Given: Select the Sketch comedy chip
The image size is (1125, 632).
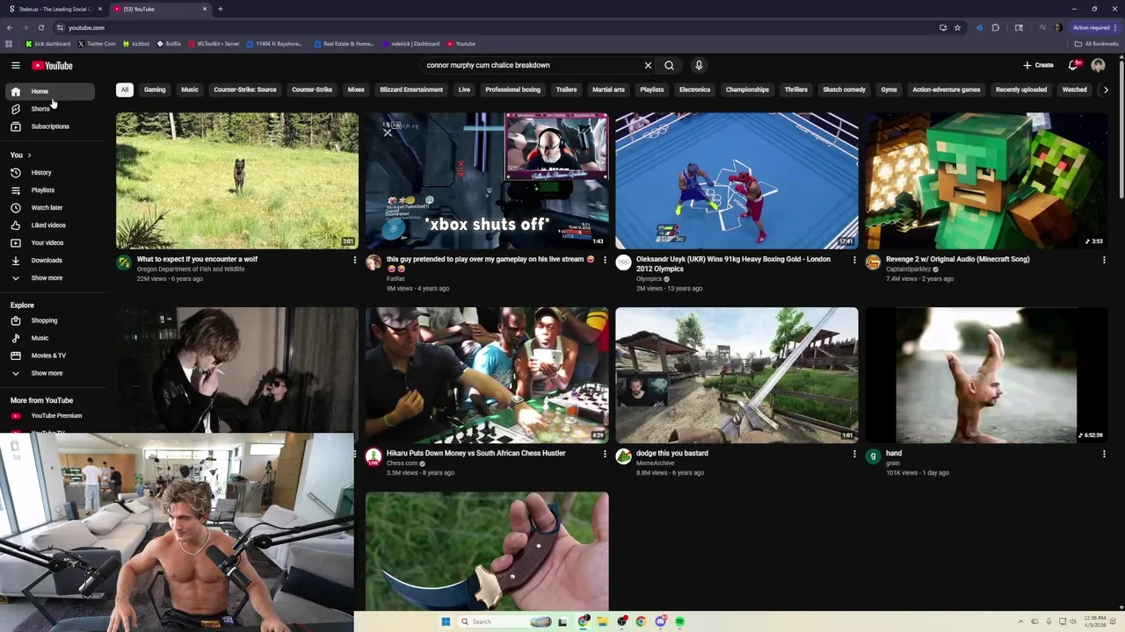Looking at the screenshot, I should pyautogui.click(x=844, y=90).
